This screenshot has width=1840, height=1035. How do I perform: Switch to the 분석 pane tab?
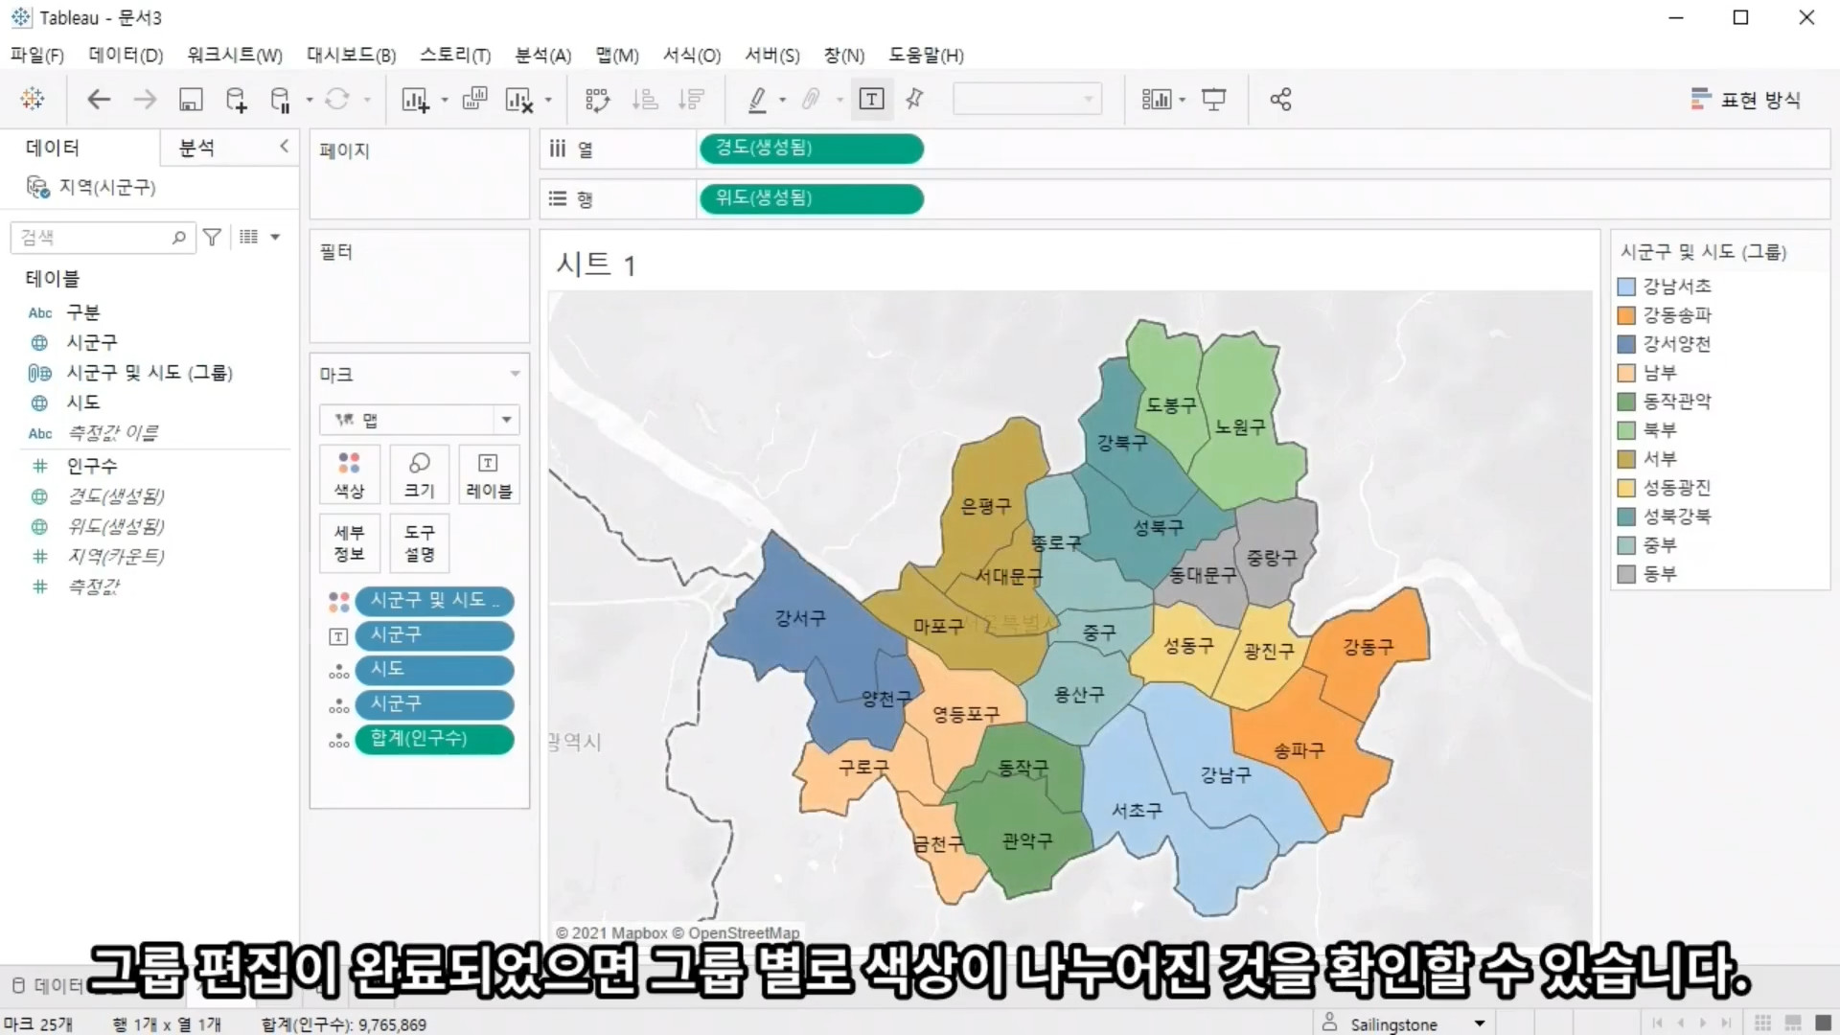[x=196, y=148]
